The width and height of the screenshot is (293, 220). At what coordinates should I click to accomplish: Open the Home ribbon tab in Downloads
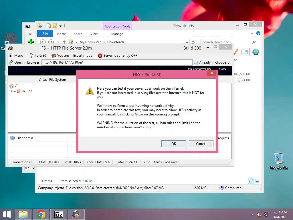(62, 34)
